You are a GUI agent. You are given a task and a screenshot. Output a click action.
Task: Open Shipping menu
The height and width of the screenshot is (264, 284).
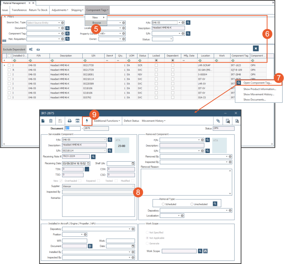tap(77, 10)
